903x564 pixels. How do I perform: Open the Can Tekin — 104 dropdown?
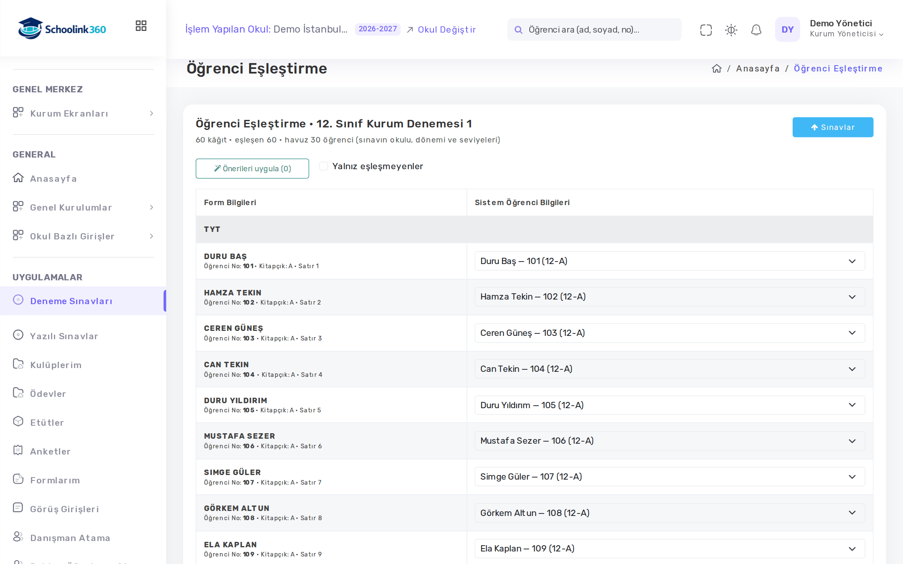point(670,369)
